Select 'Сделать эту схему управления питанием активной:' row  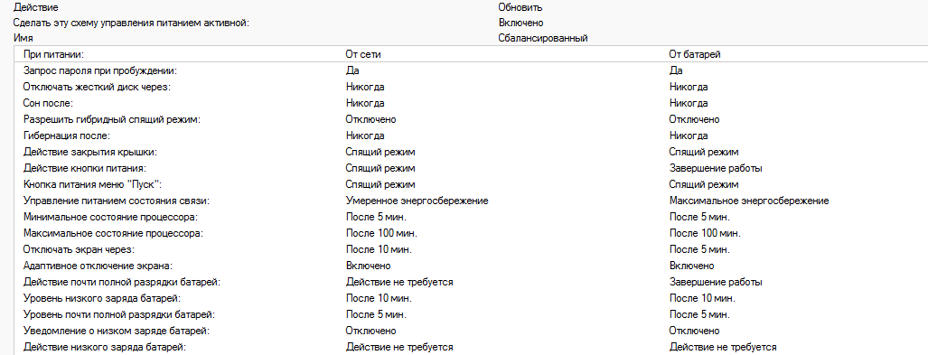coord(131,23)
